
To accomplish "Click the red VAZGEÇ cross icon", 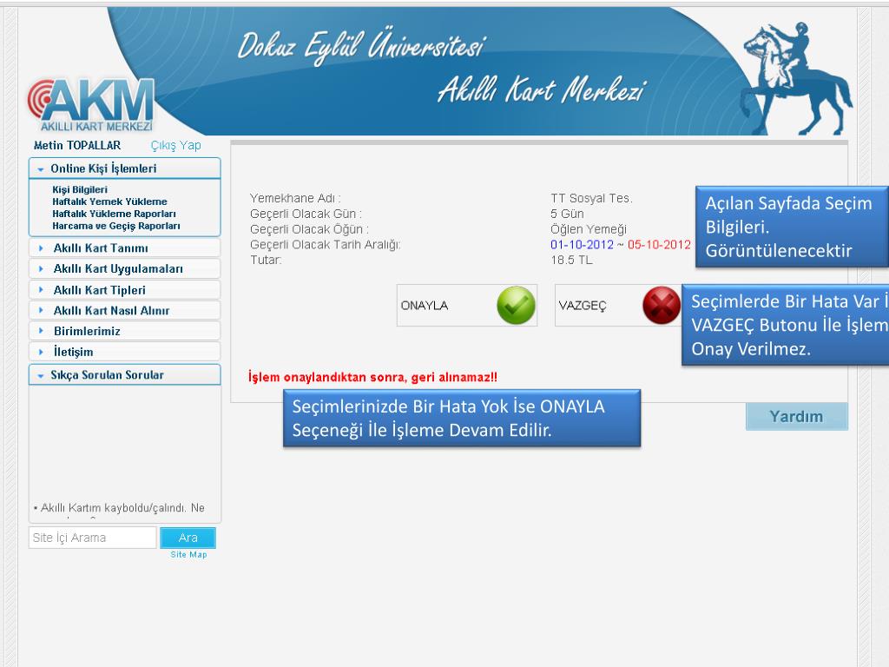I will [x=662, y=305].
